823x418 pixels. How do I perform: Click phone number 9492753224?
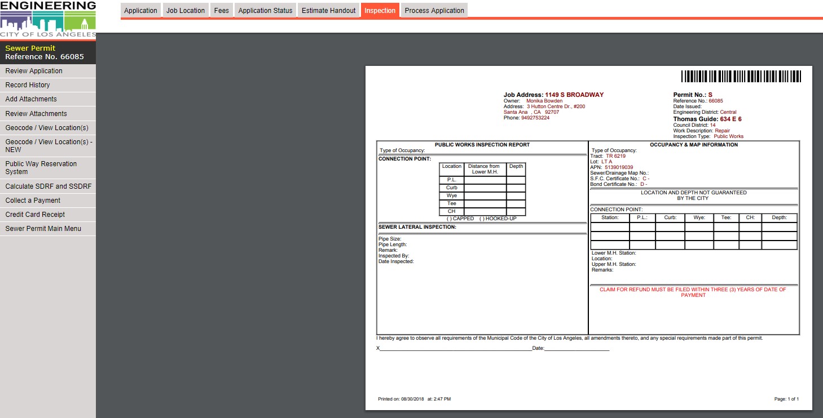click(x=535, y=118)
